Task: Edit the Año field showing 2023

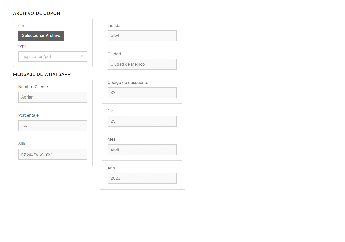Action: (142, 178)
